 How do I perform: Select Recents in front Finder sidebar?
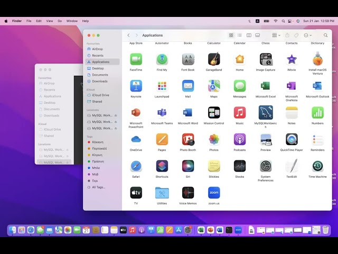(102, 56)
